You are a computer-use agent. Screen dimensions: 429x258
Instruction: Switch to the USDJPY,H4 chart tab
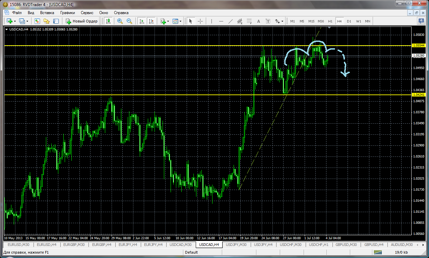(x=263, y=245)
